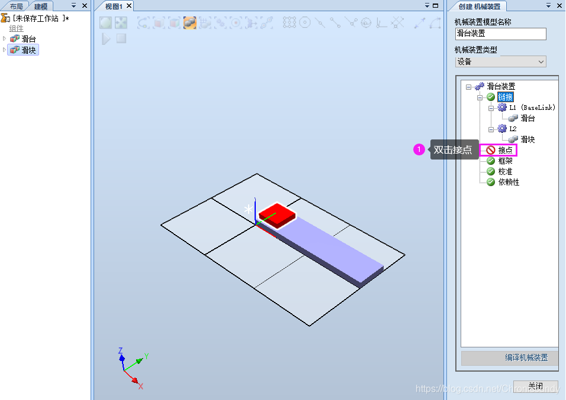Open the 视图1 window options arrow
Screen dimensions: 566x400
[x=427, y=5]
